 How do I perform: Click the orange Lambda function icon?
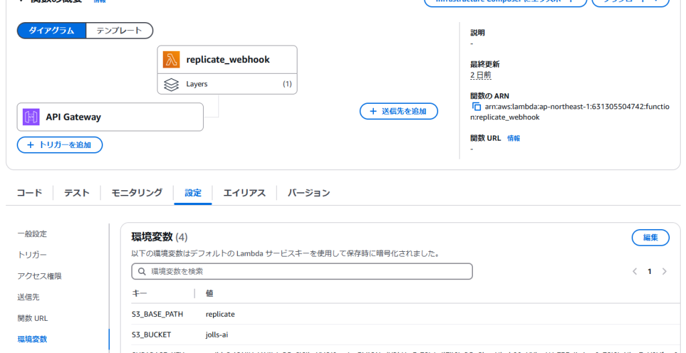click(171, 60)
